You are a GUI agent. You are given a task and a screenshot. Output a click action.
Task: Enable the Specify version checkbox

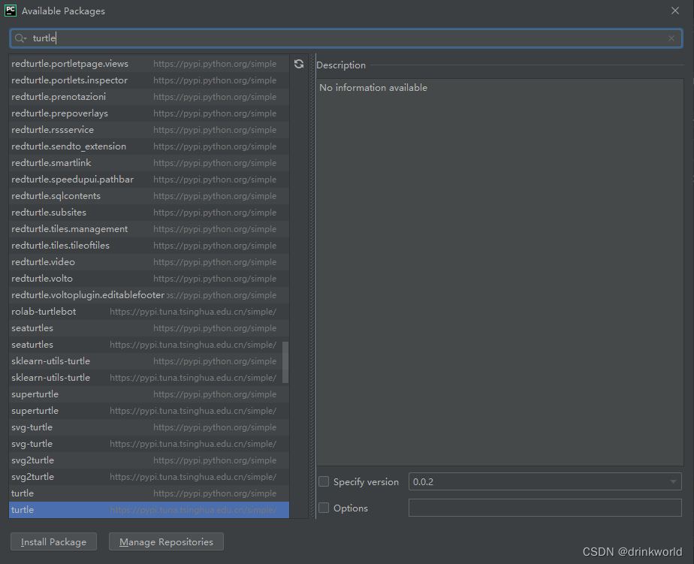pyautogui.click(x=323, y=481)
